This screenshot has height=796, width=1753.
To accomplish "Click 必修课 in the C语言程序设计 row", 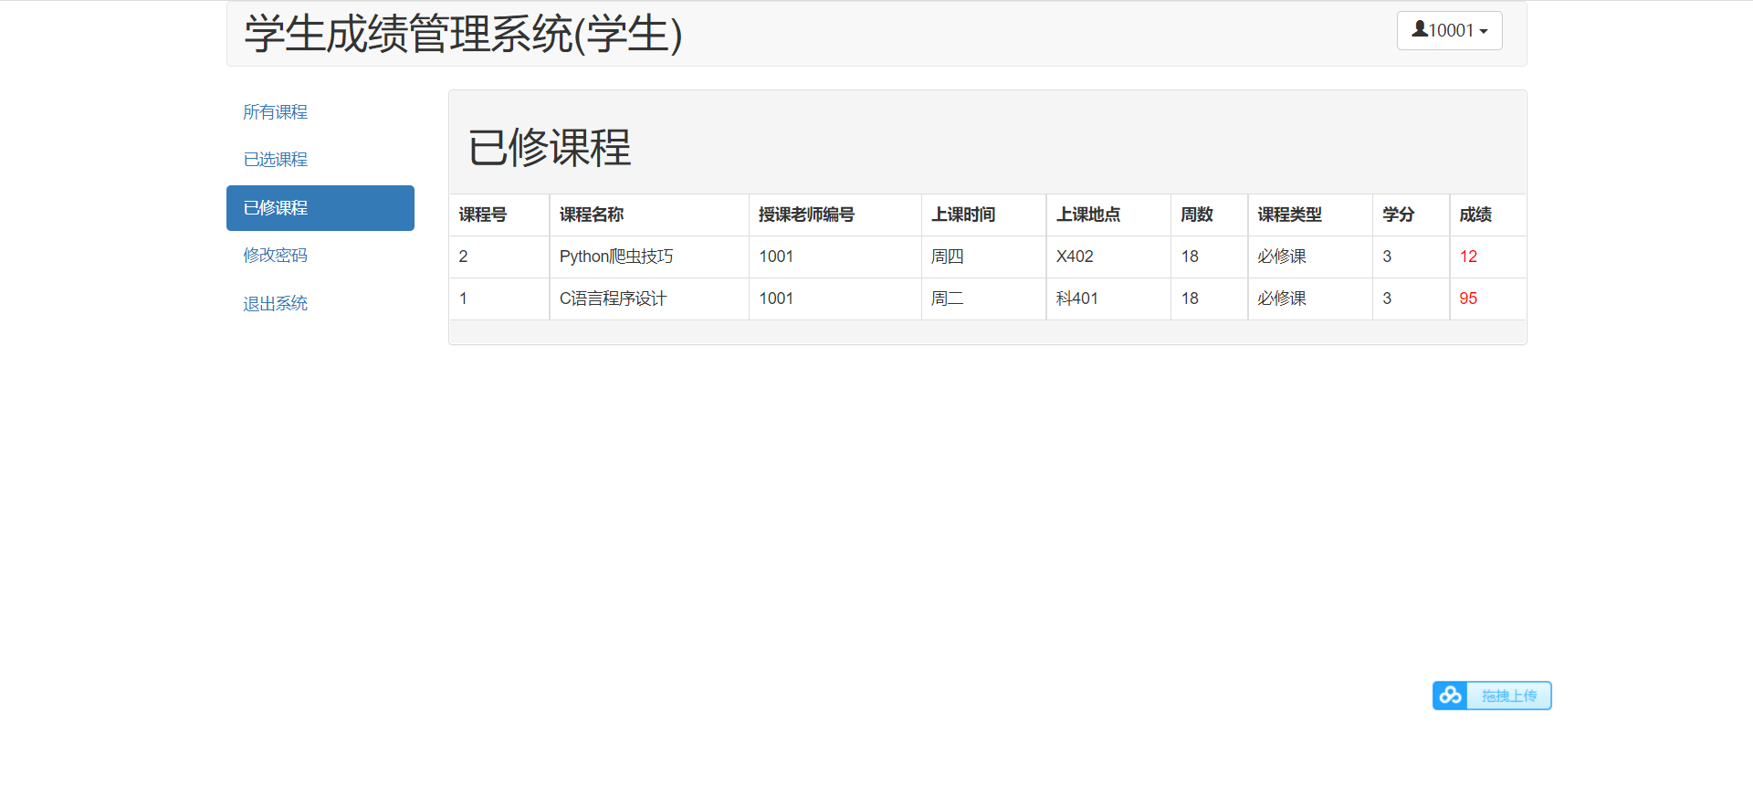I will tap(1310, 298).
